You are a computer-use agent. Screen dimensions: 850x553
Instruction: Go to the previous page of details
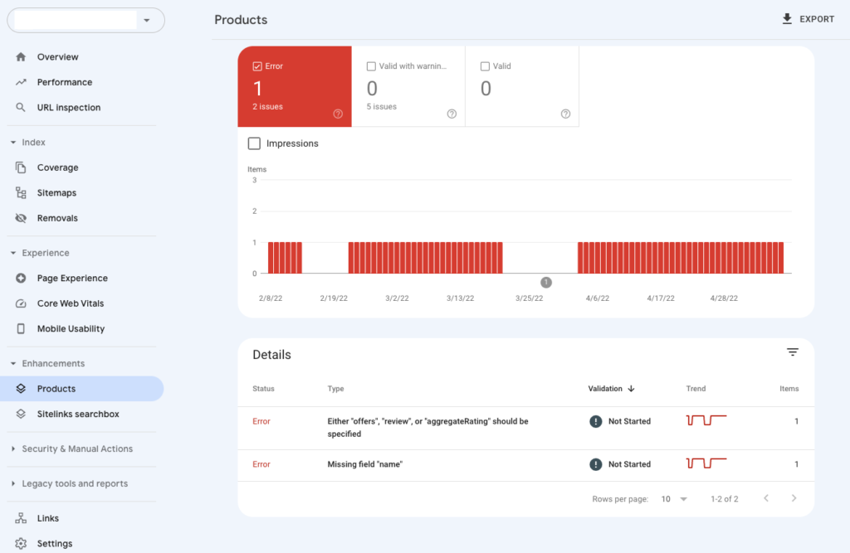[x=766, y=498]
